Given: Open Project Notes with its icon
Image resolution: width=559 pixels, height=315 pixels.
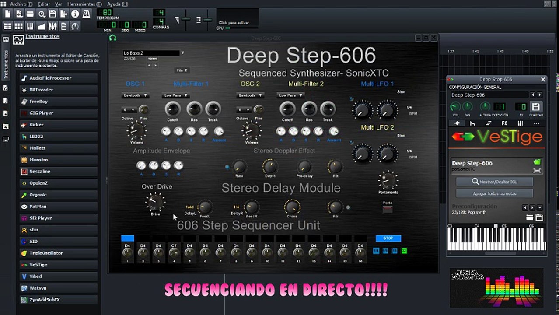Looking at the screenshot, I should click(64, 26).
